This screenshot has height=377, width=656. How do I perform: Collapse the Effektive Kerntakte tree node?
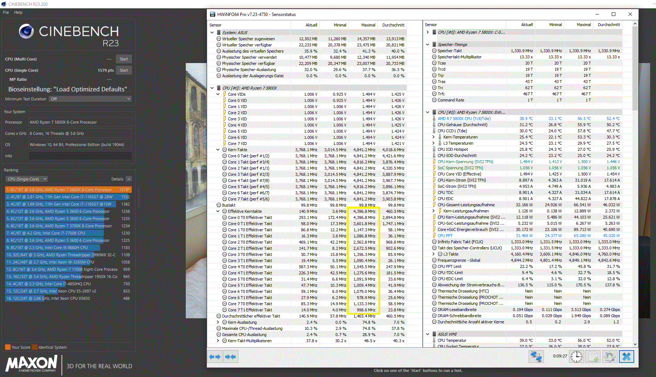click(x=218, y=211)
